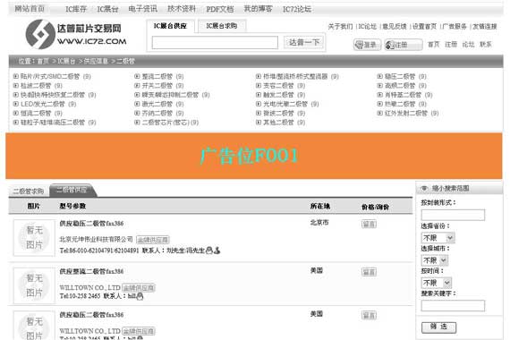
Task: Click plus icon beside 恒流二极管
Action: [15, 113]
